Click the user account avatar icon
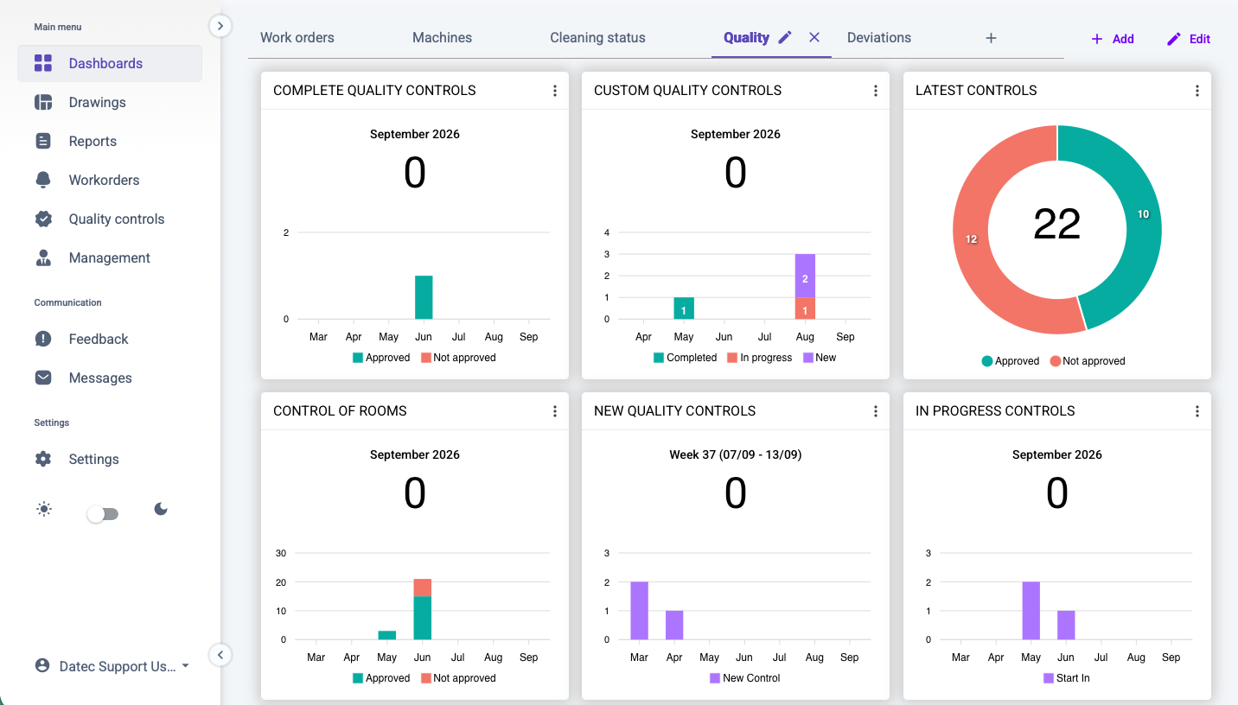This screenshot has width=1238, height=705. (x=41, y=666)
